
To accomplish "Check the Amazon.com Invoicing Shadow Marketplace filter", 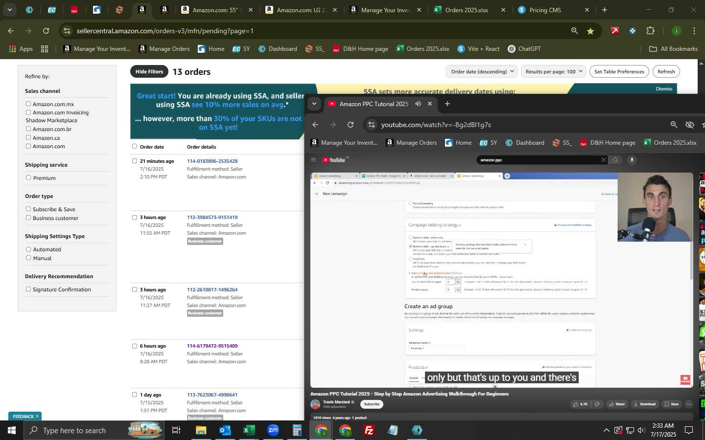I will pyautogui.click(x=28, y=112).
